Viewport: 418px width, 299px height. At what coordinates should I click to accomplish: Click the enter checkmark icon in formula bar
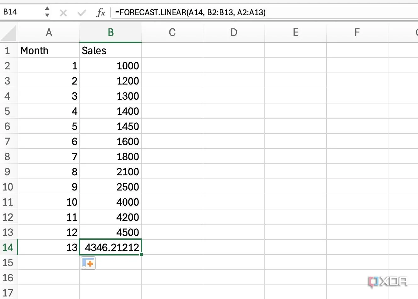82,13
